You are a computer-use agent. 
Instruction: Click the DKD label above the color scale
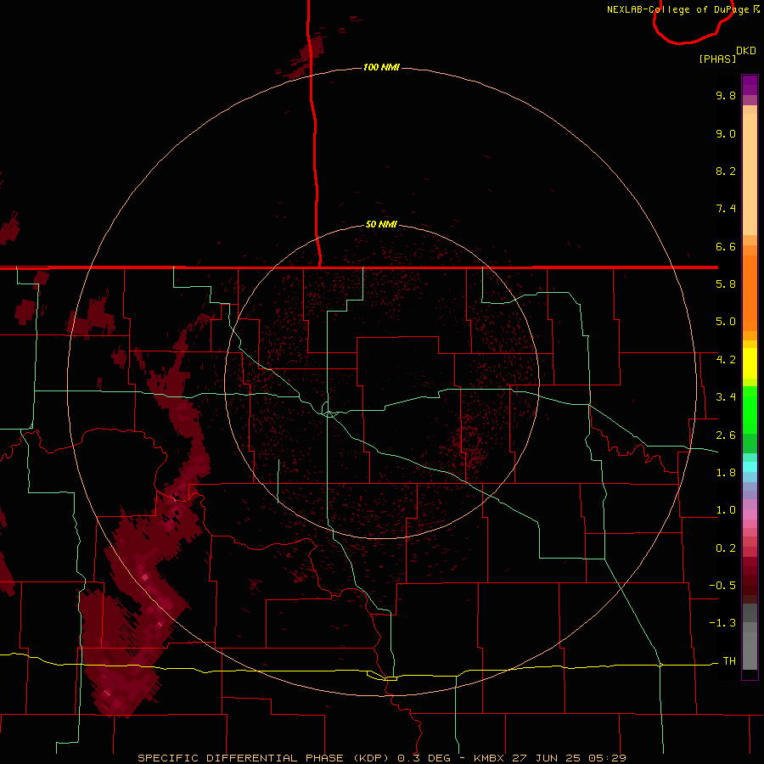(x=745, y=51)
